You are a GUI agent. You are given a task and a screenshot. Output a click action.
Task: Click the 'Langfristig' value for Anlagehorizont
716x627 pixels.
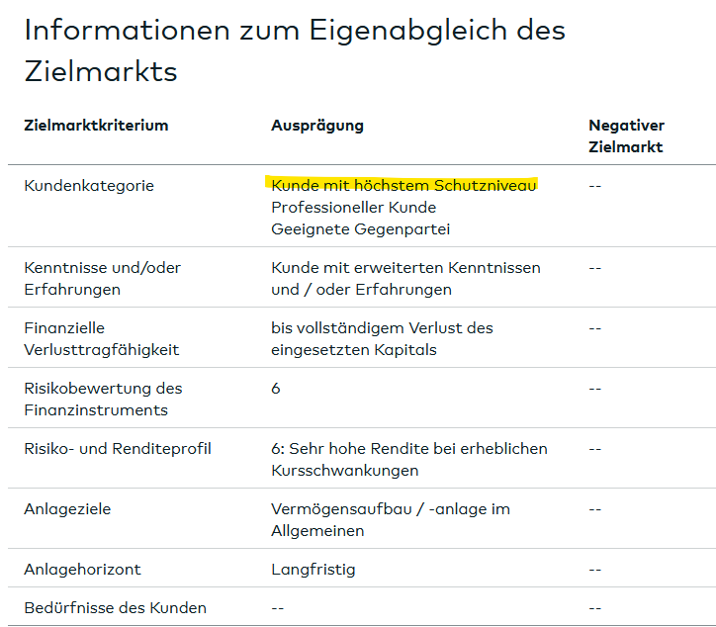pyautogui.click(x=313, y=570)
